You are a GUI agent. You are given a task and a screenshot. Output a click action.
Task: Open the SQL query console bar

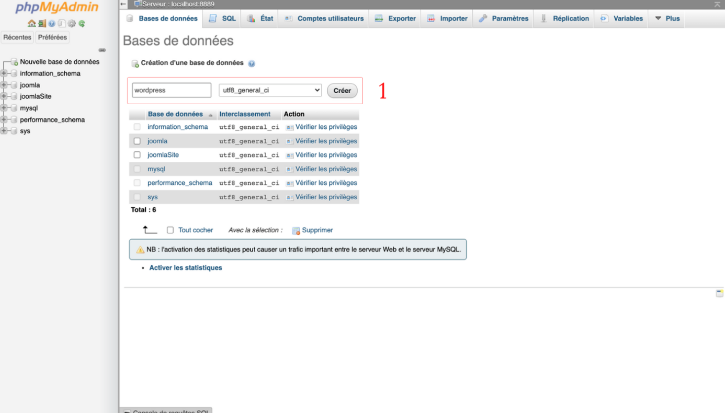coord(166,411)
